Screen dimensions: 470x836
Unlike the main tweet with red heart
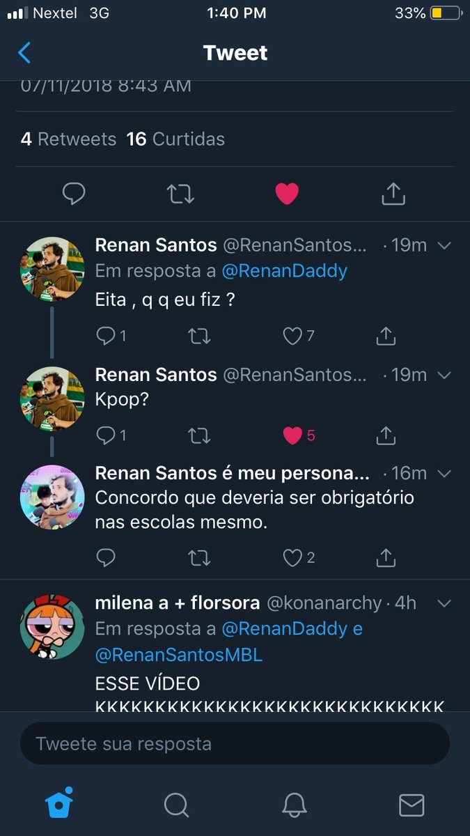tap(287, 194)
